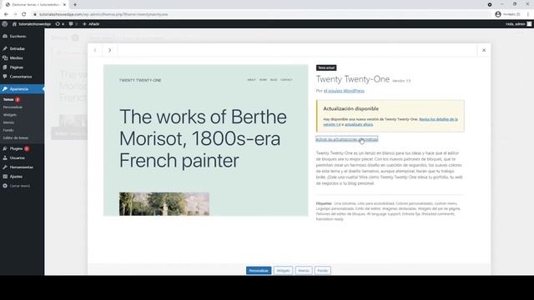The height and width of the screenshot is (300, 534).
Task: Select the Apariencia brush icon
Action: 5,89
